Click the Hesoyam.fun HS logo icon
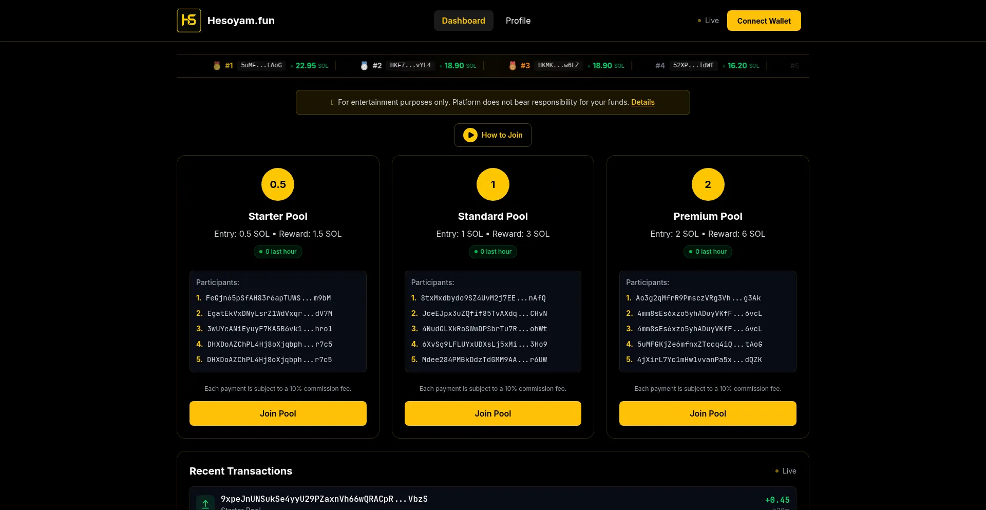The image size is (986, 510). [188, 21]
